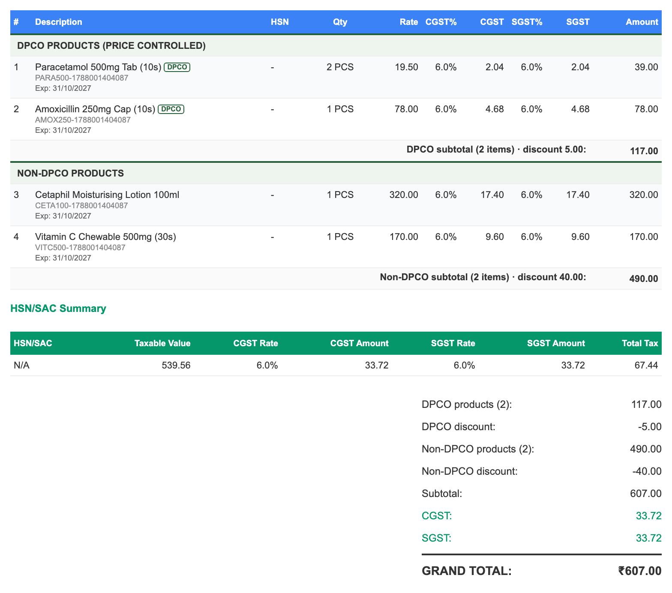Viewport: 672px width, 593px height.
Task: Click Vitamin C amount 170.00
Action: 644,237
